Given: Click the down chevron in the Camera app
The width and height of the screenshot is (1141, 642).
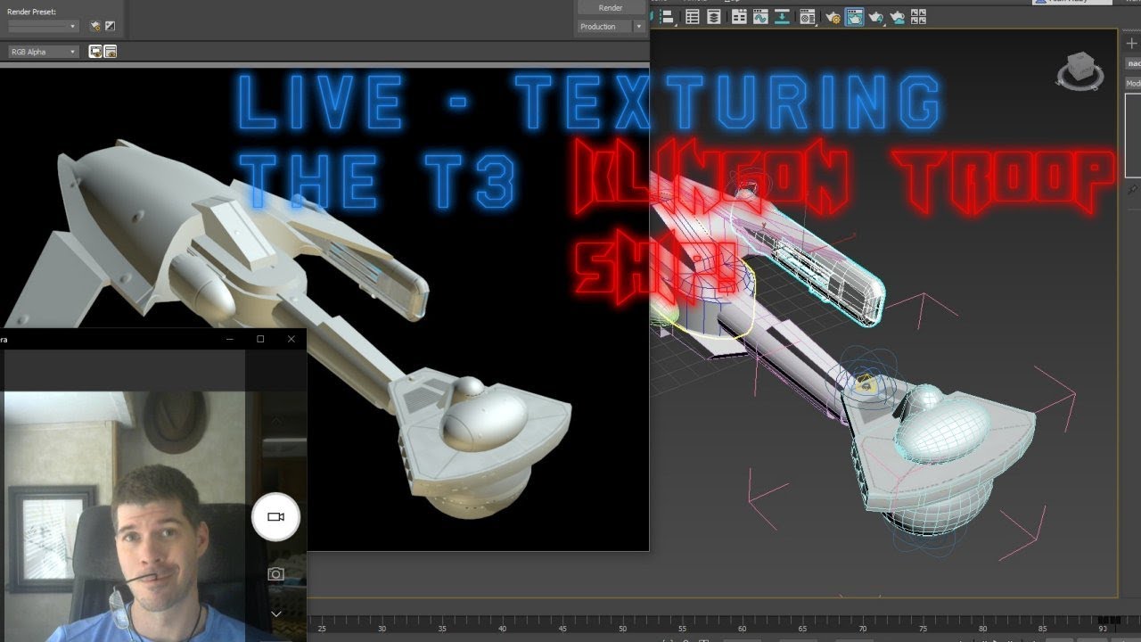Looking at the screenshot, I should point(275,613).
